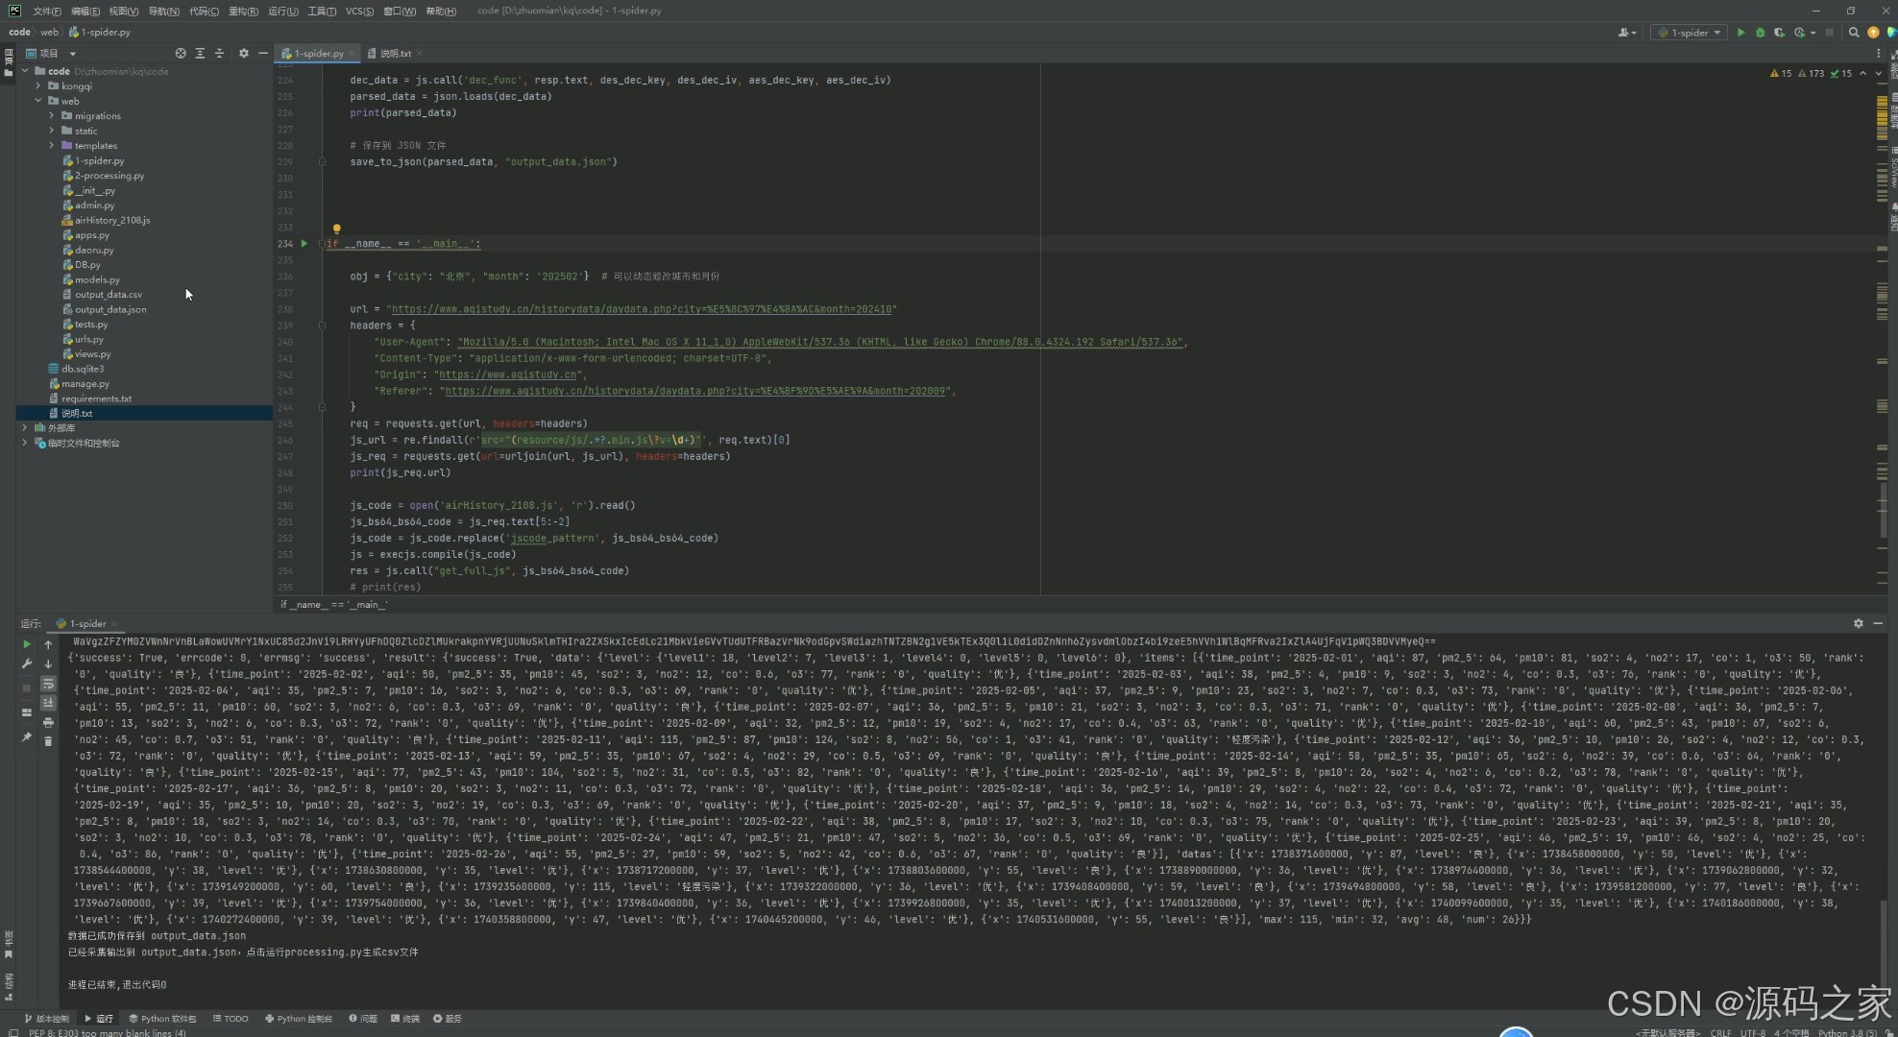Run 1-spider from the main toolbar

tap(1740, 33)
